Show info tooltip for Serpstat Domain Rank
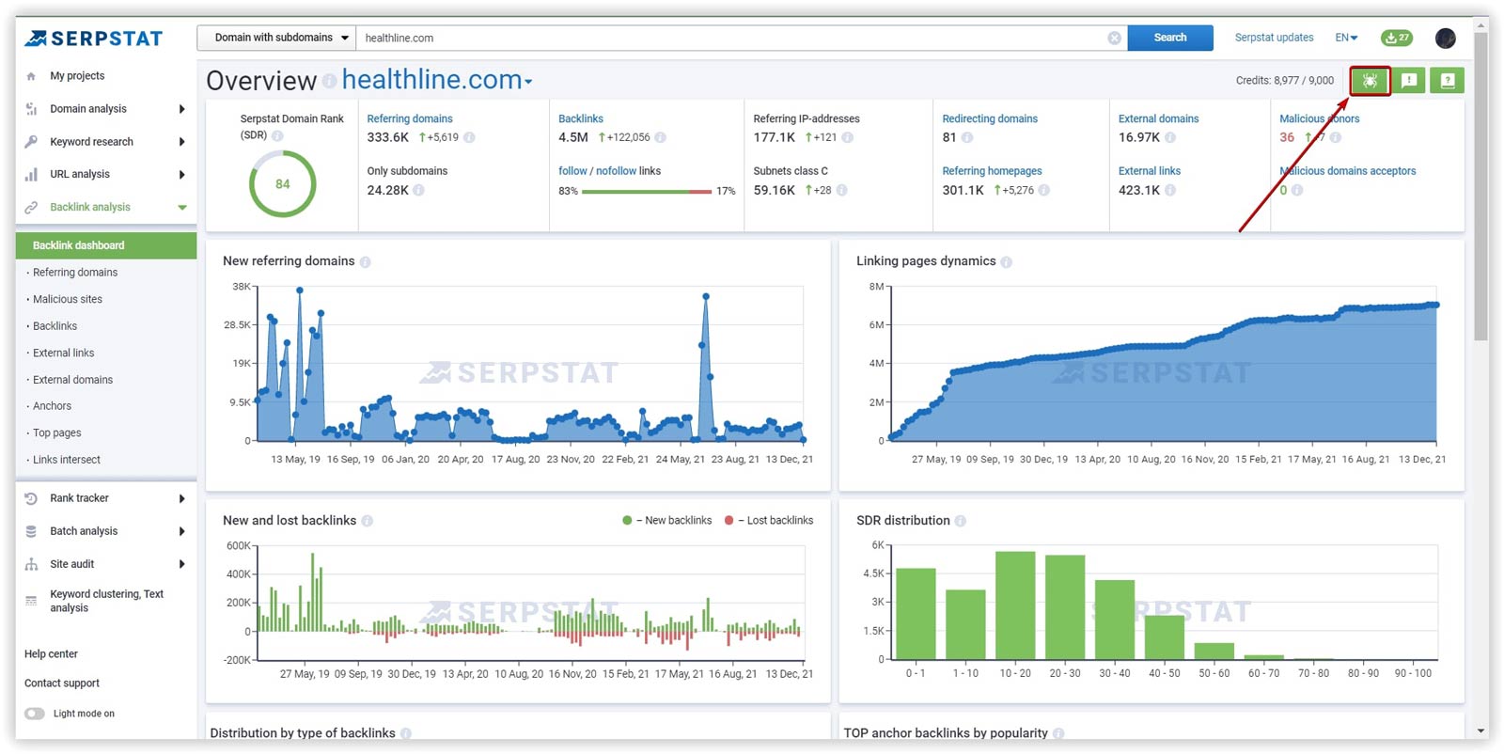Image resolution: width=1504 pixels, height=754 pixels. [277, 135]
